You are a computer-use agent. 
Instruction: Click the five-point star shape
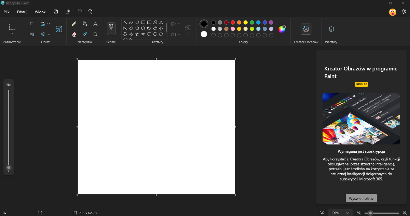137,34
